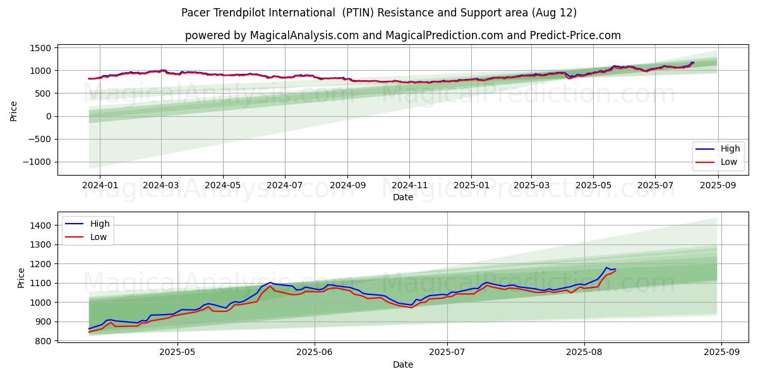Click the 2024-01 tick label on top chart
Image resolution: width=758 pixels, height=379 pixels.
(100, 185)
